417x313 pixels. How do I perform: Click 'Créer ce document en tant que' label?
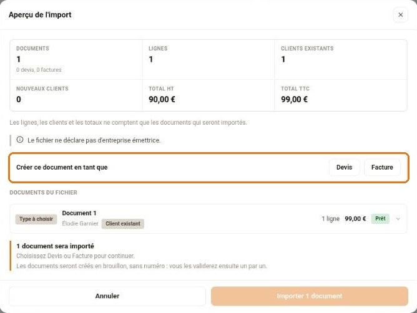coord(62,167)
